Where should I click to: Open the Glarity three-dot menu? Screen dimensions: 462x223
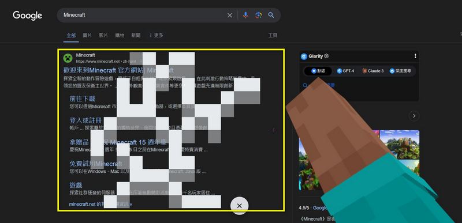click(415, 56)
